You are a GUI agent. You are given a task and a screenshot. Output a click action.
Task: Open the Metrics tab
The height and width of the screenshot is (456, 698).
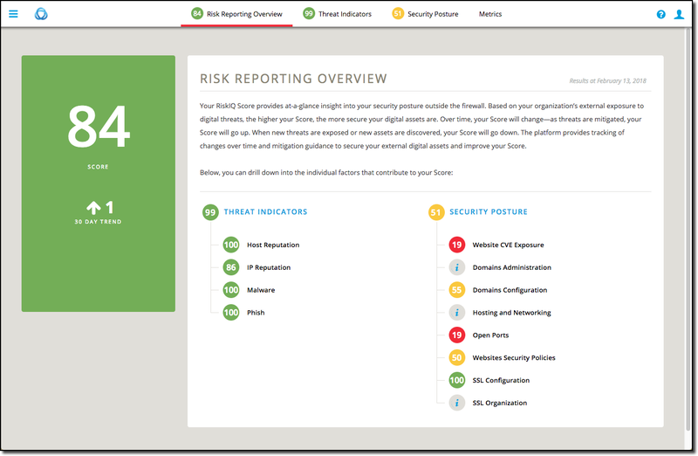point(490,14)
